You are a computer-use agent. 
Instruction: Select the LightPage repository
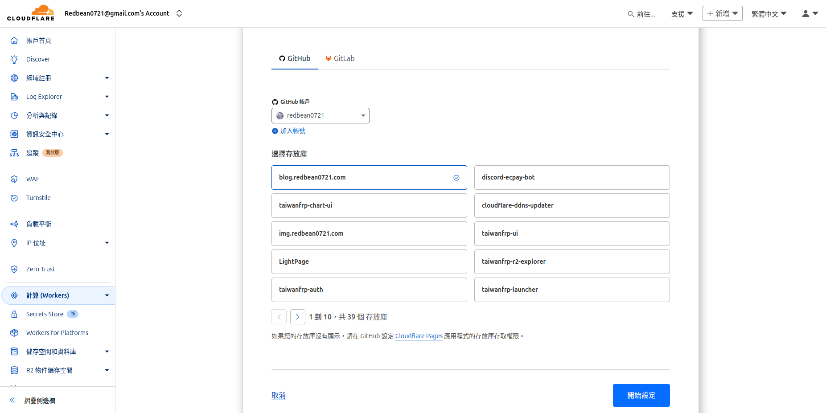pyautogui.click(x=369, y=262)
